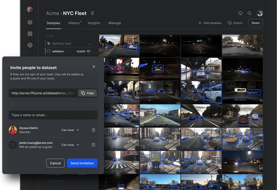Click the jamie.huang@acme.com email text
The image size is (277, 190).
(x=36, y=143)
